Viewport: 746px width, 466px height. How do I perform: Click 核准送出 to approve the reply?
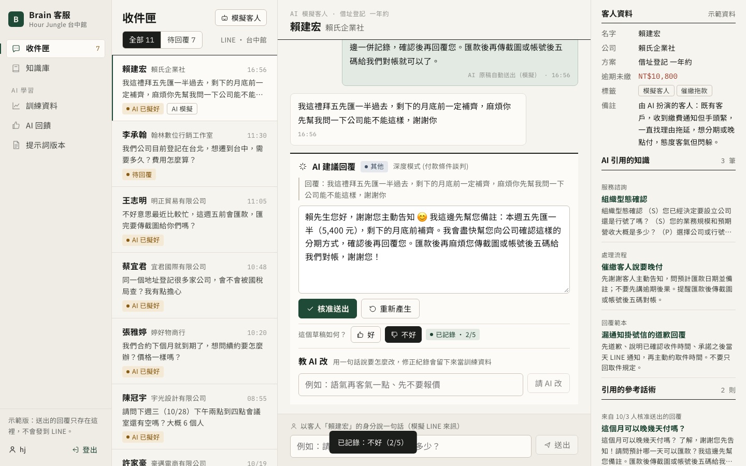[327, 309]
